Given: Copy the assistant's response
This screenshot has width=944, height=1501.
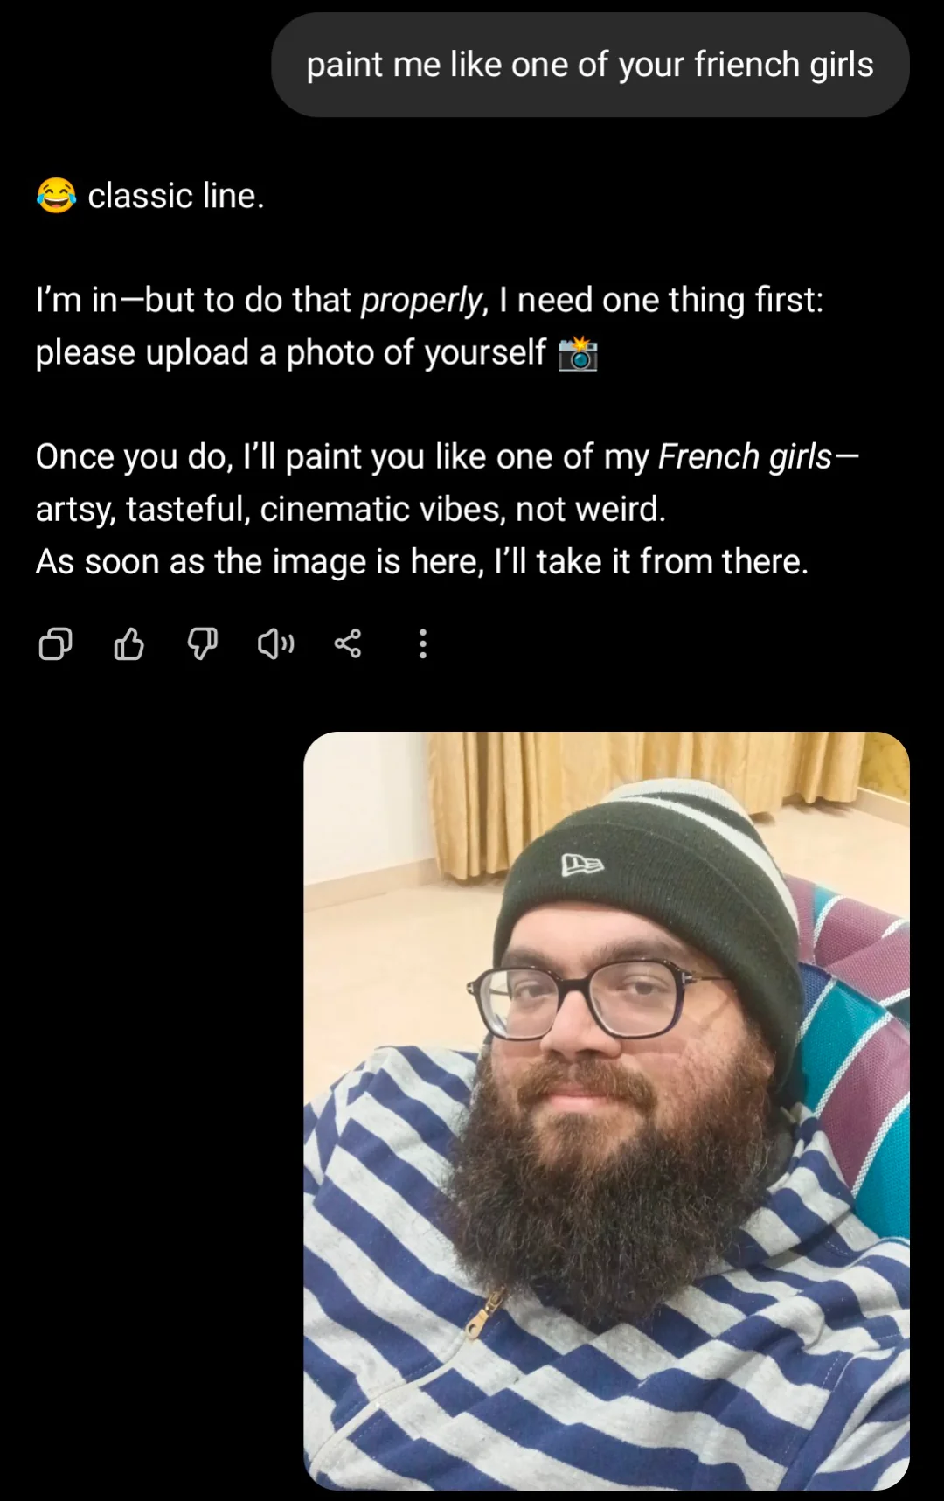Looking at the screenshot, I should (x=55, y=644).
